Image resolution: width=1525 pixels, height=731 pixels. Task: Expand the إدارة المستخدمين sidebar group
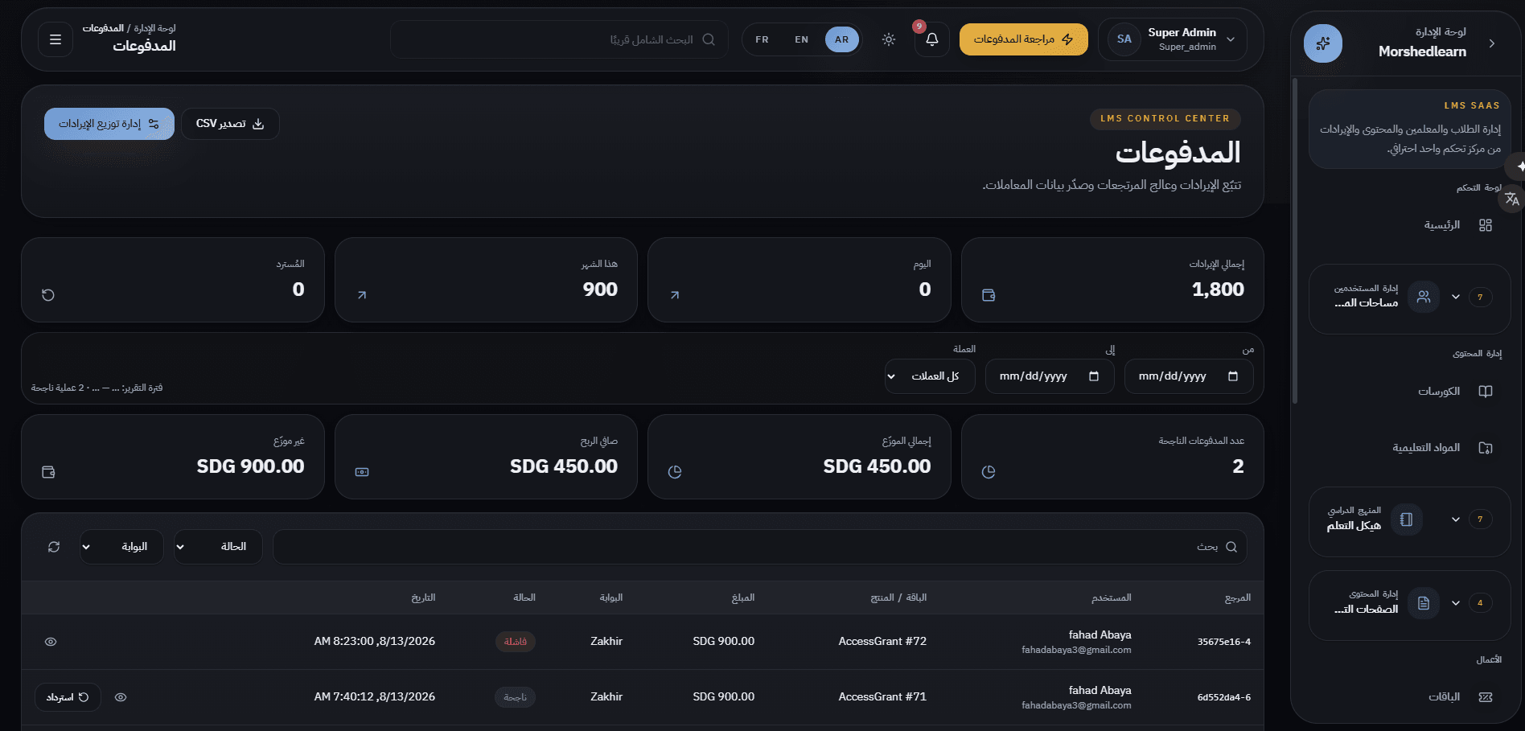coord(1409,297)
